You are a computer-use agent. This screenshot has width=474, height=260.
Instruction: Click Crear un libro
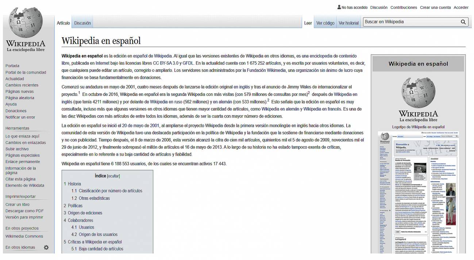(x=18, y=205)
